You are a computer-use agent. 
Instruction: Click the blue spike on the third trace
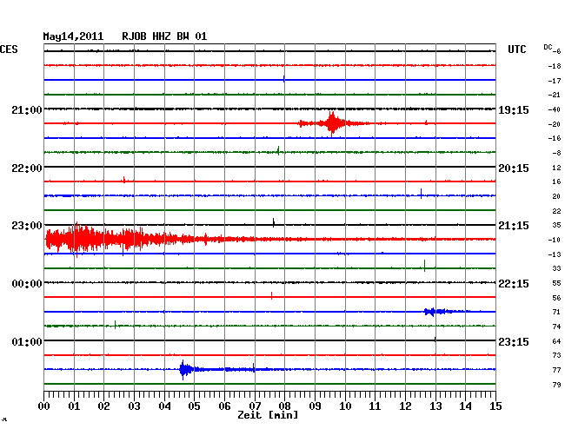point(284,79)
